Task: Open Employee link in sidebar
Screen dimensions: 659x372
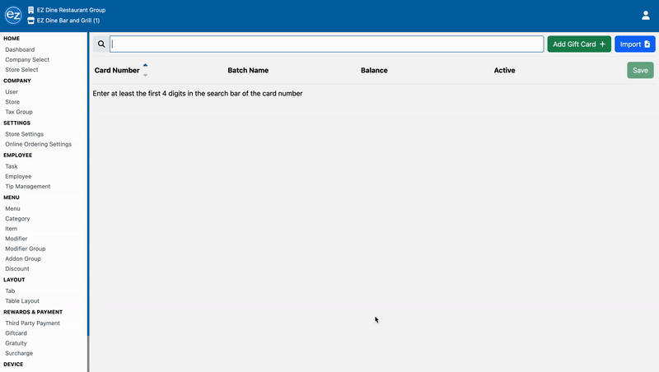Action: pyautogui.click(x=18, y=176)
